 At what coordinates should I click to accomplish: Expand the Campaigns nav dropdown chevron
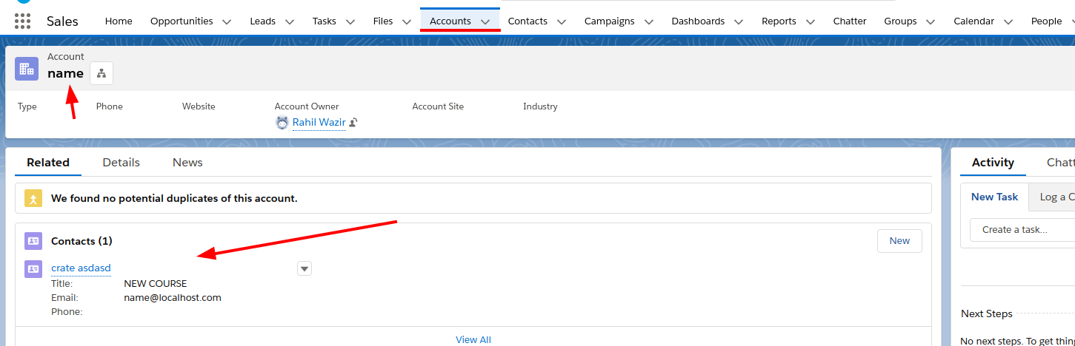tap(648, 21)
